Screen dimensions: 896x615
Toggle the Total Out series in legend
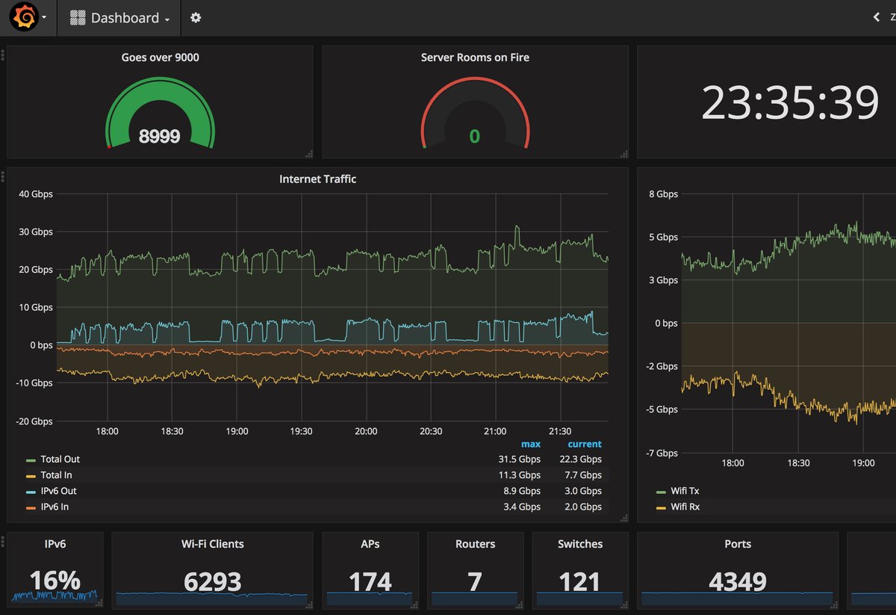tap(60, 460)
